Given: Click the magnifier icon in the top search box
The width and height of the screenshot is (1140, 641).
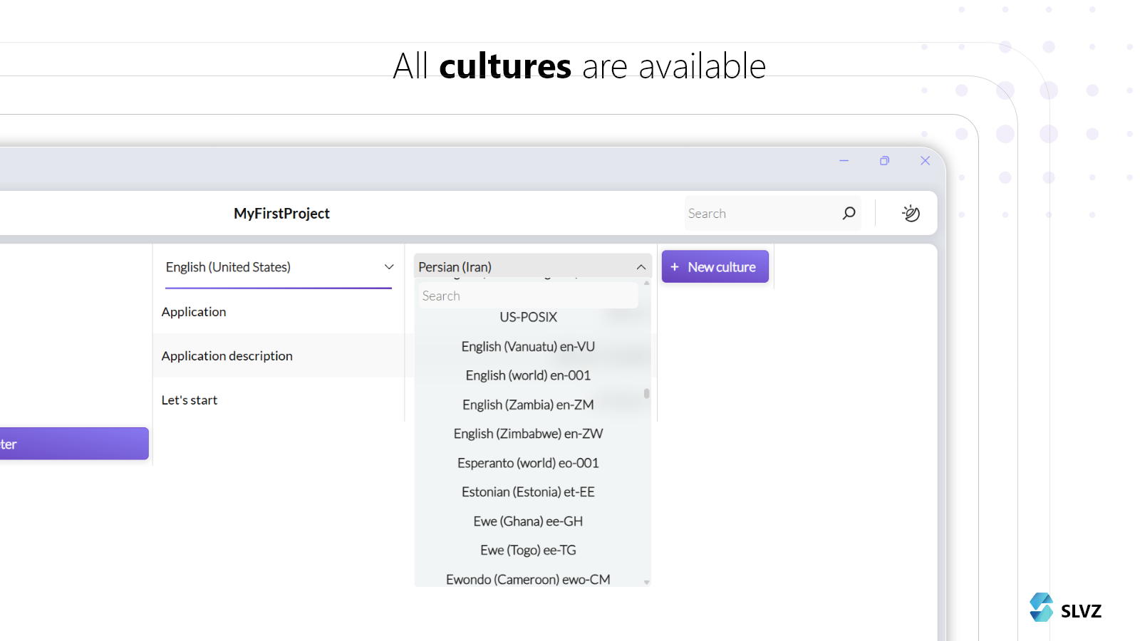Looking at the screenshot, I should coord(849,213).
